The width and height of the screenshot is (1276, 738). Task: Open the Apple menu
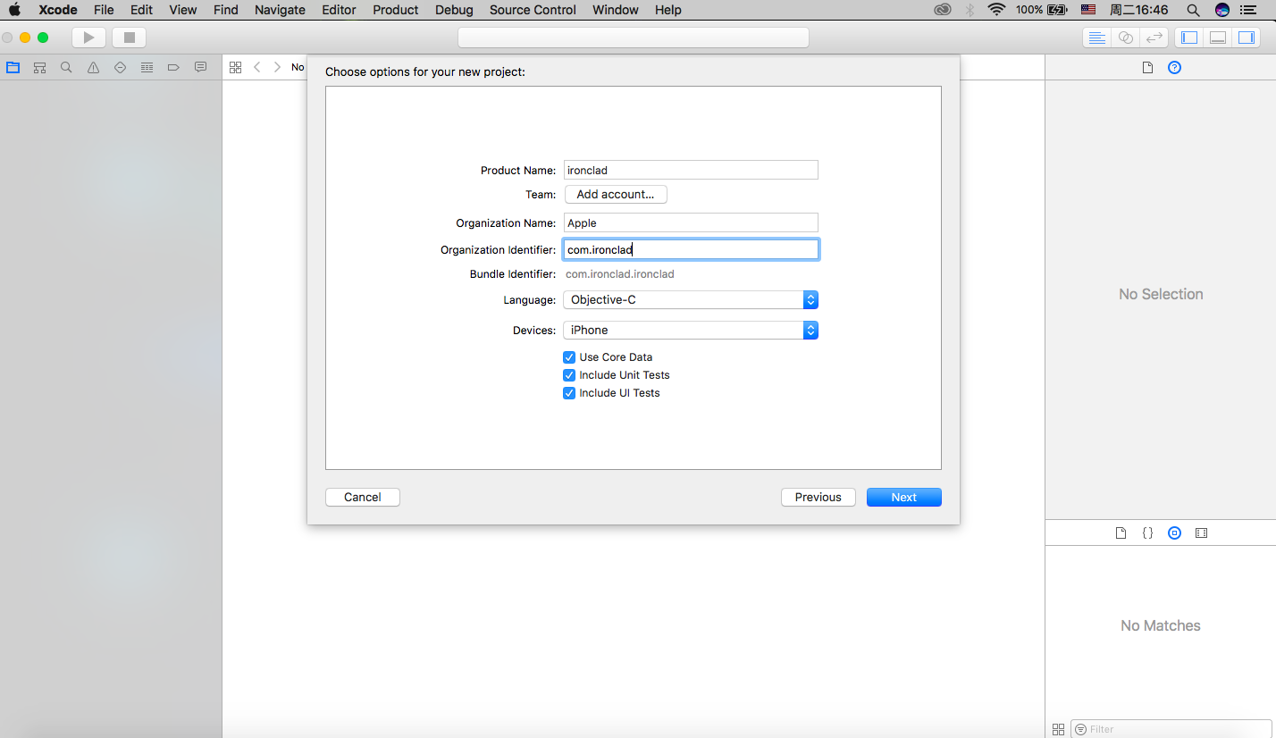pyautogui.click(x=14, y=10)
